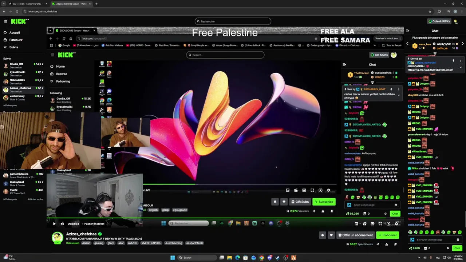Report the stream via warning triangle icon
Image resolution: width=466 pixels, height=262 pixels.
coord(387,244)
